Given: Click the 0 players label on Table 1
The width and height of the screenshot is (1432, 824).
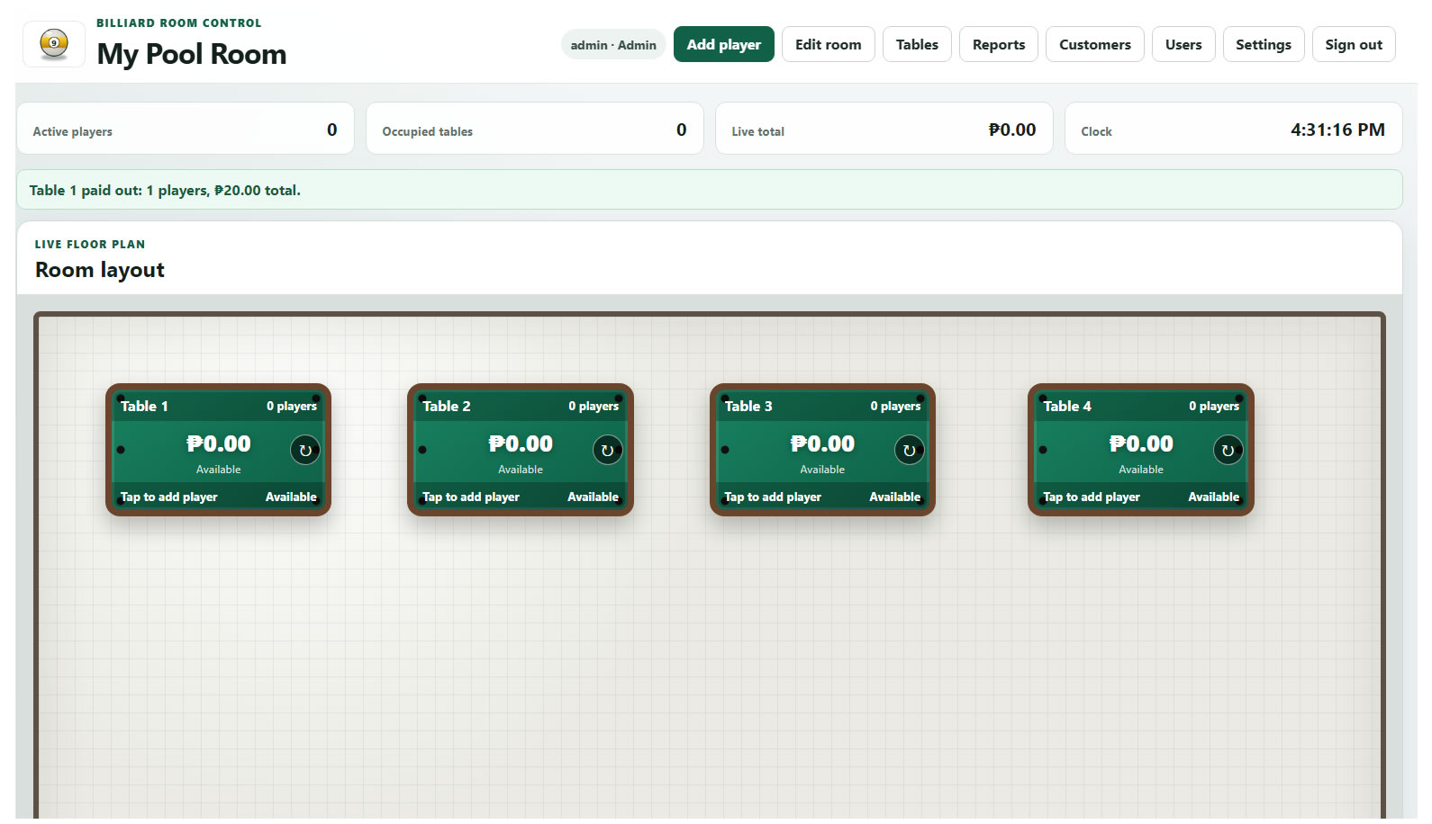Looking at the screenshot, I should [x=292, y=406].
